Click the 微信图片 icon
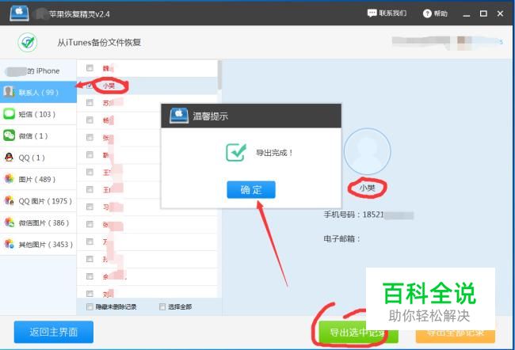Image resolution: width=515 pixels, height=350 pixels. pyautogui.click(x=10, y=223)
